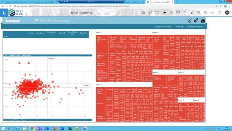232x131 pixels.
Task: Click the browser back arrow
Action: [3, 7]
